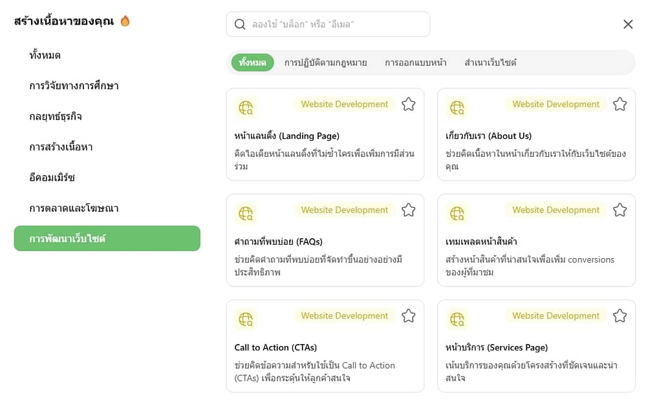646x406 pixels.
Task: Click the globe icon on FAQs card
Action: pyautogui.click(x=246, y=214)
